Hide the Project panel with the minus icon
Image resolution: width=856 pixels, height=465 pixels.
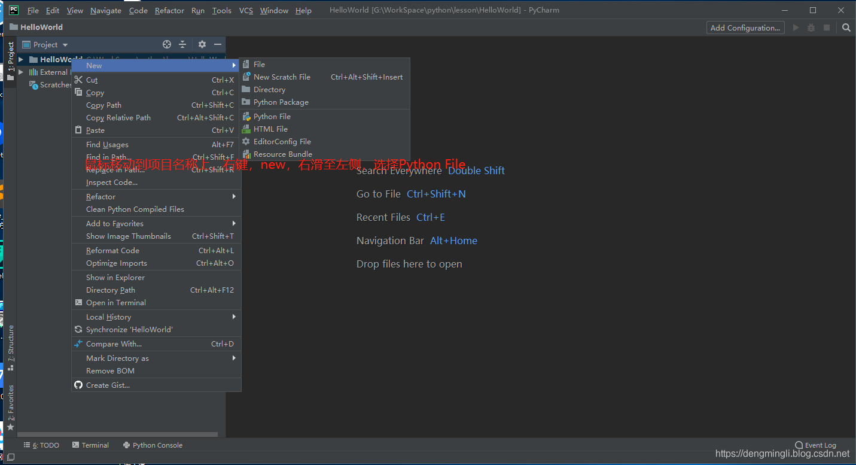(218, 44)
